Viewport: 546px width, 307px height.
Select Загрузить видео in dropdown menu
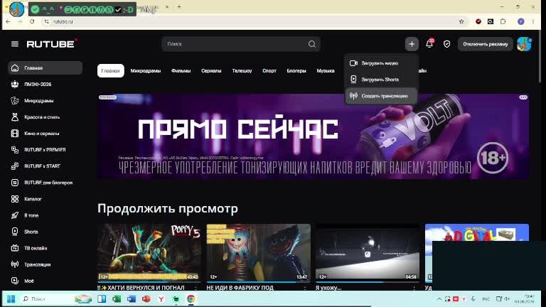pos(381,63)
